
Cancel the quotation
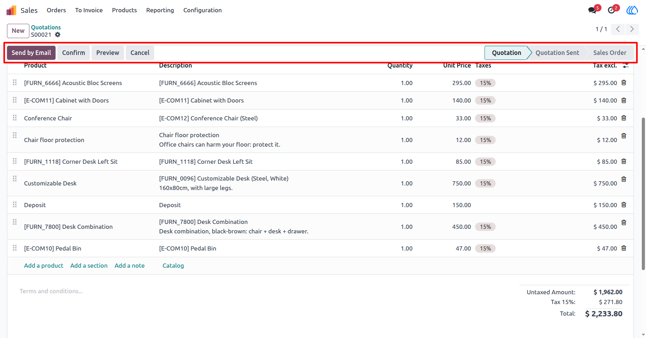(x=140, y=53)
